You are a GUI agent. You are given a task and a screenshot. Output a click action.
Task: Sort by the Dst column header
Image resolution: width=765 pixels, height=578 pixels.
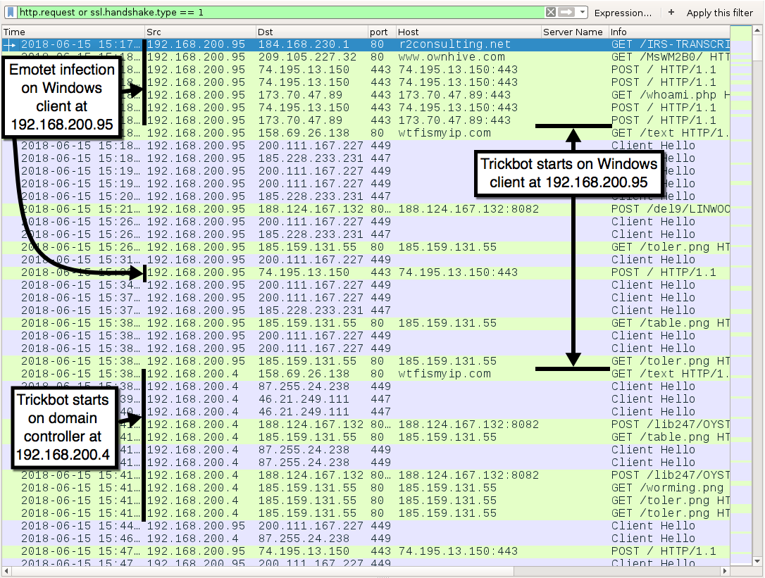coord(310,32)
